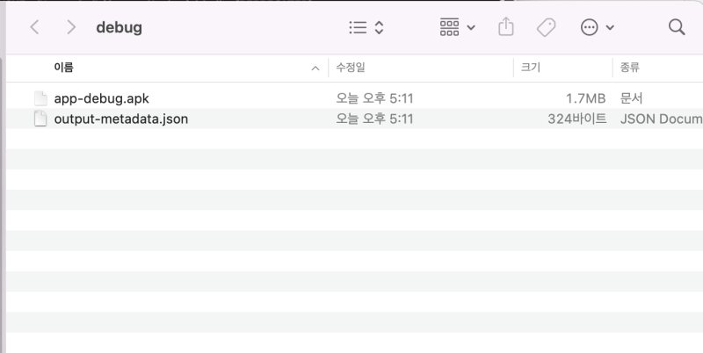
Task: Click the Tag icon in the toolbar
Action: pyautogui.click(x=546, y=27)
